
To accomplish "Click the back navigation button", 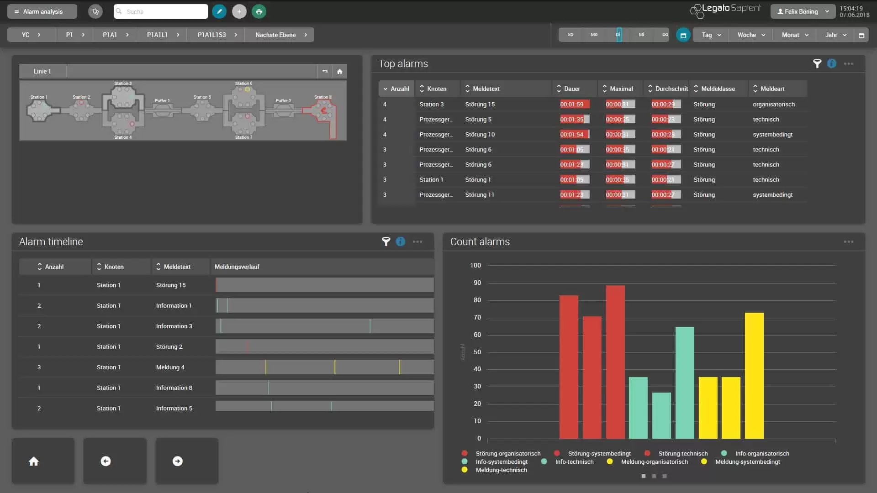I will click(106, 461).
